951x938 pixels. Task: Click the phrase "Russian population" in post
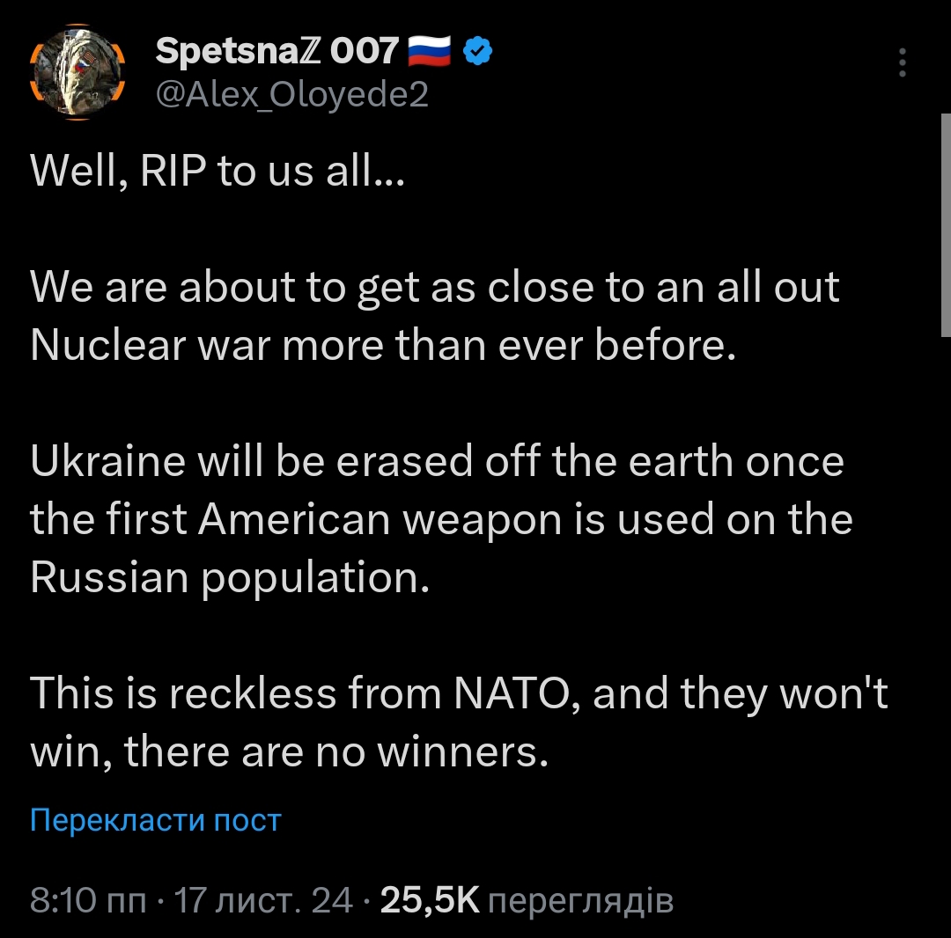point(229,577)
